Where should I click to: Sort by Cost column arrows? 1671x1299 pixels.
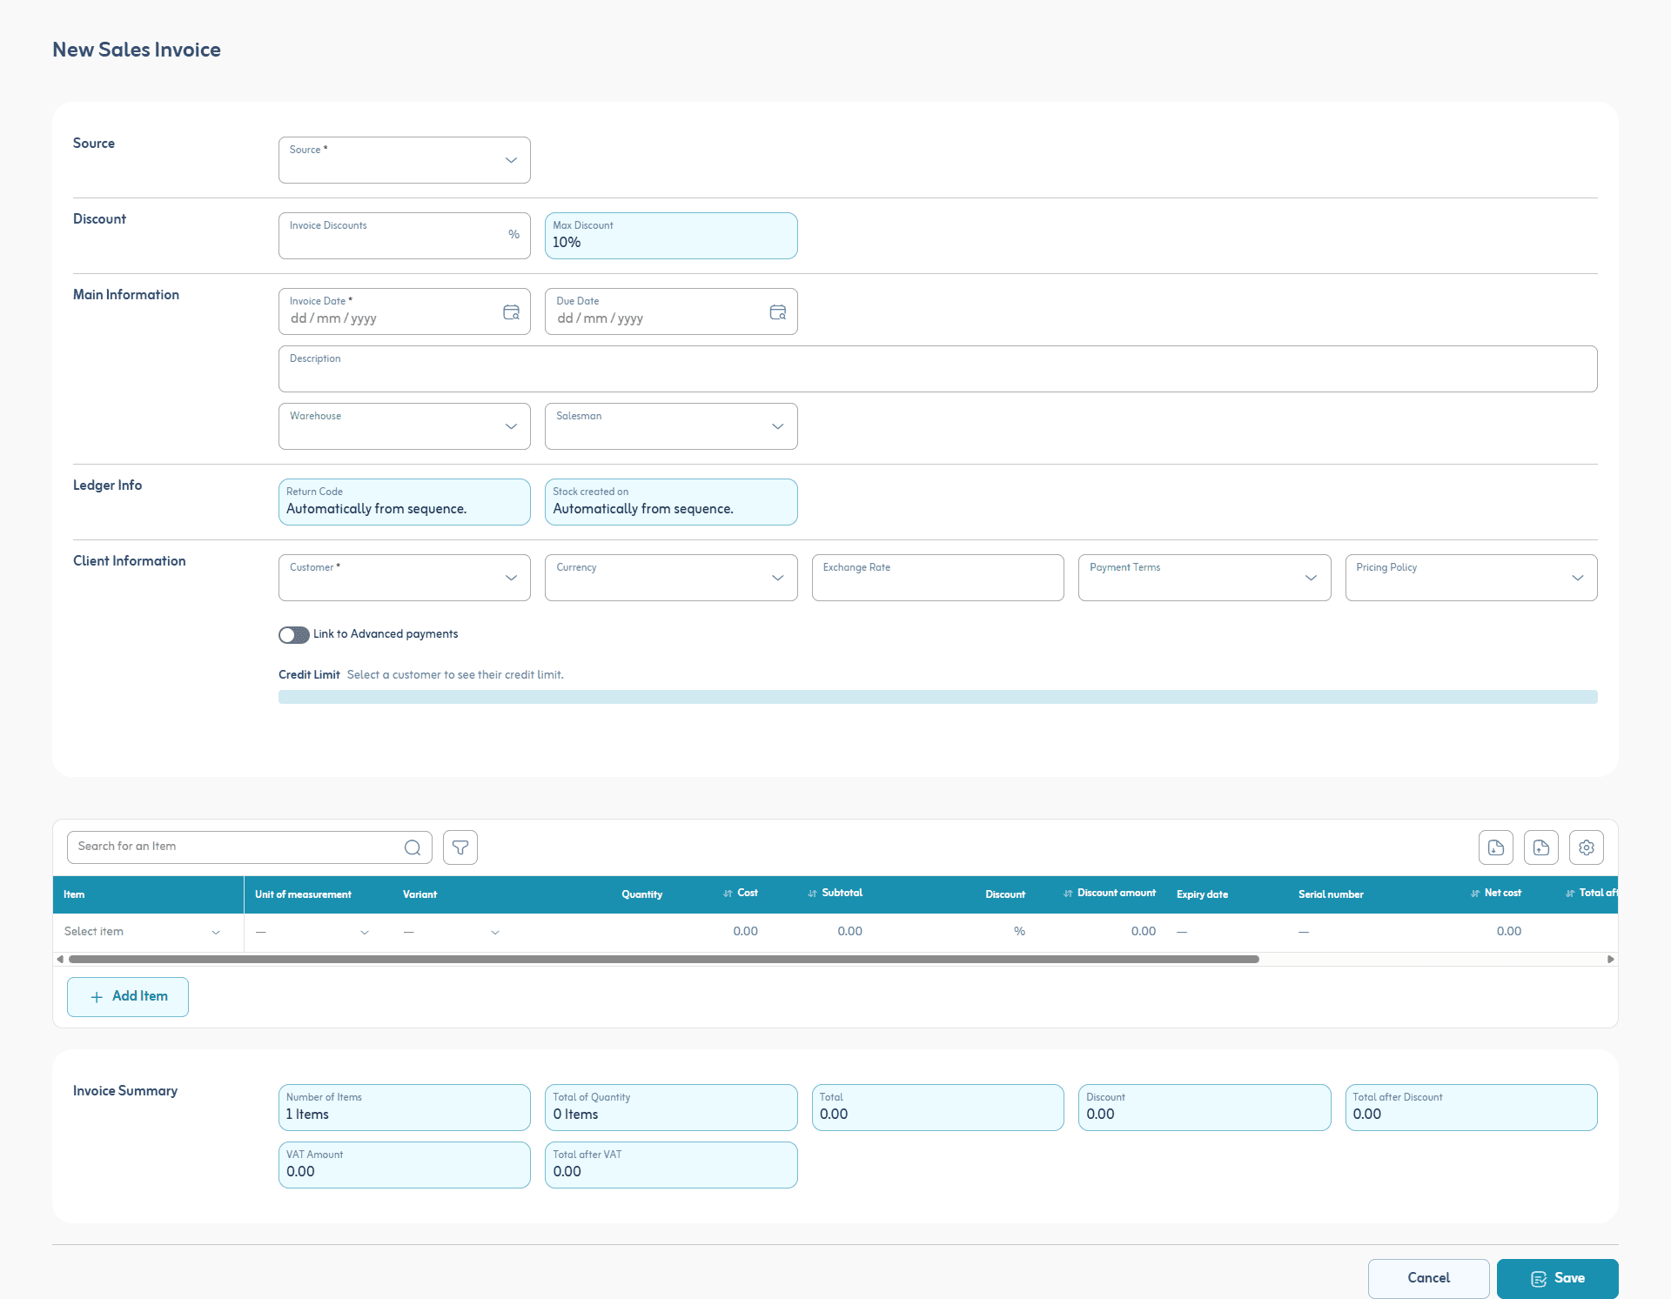(x=728, y=894)
